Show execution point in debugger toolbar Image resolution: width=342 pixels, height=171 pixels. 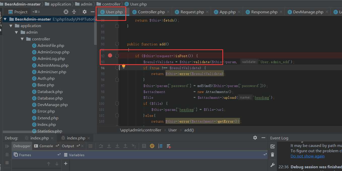[x=90, y=146]
